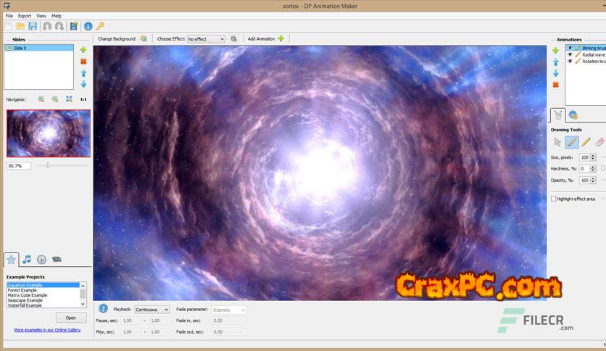Zoom in using the navigator magnifier
This screenshot has height=351, width=606.
tap(41, 99)
